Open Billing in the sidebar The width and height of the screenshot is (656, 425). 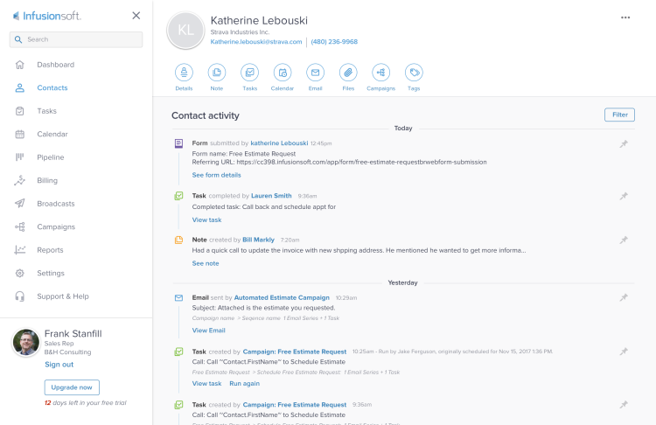(47, 180)
